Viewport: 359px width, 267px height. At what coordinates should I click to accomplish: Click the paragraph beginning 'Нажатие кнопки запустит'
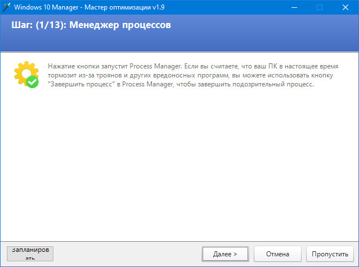pyautogui.click(x=193, y=75)
